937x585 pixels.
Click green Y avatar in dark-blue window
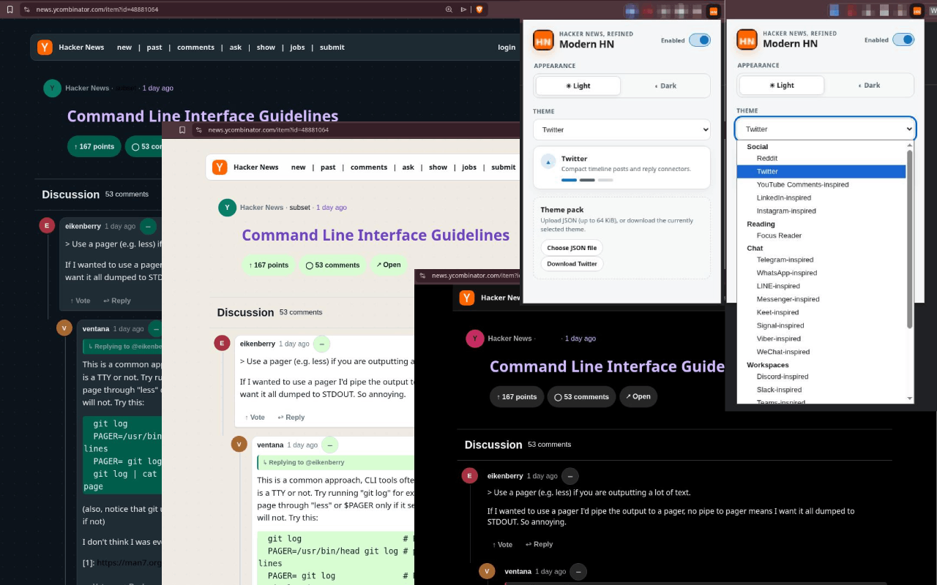52,88
